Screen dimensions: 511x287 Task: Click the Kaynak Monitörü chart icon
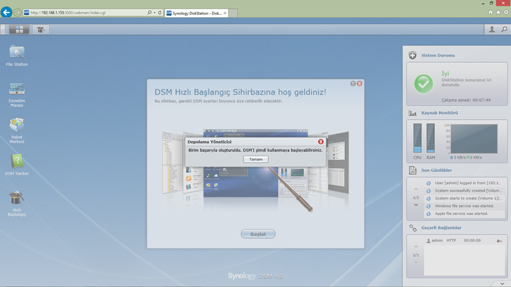click(413, 113)
